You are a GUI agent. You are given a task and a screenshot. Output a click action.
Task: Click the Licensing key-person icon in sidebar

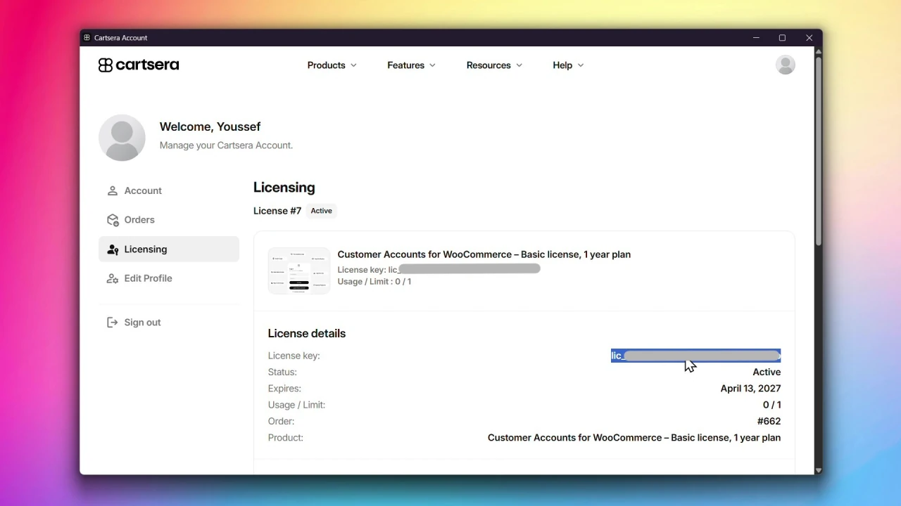pyautogui.click(x=112, y=249)
